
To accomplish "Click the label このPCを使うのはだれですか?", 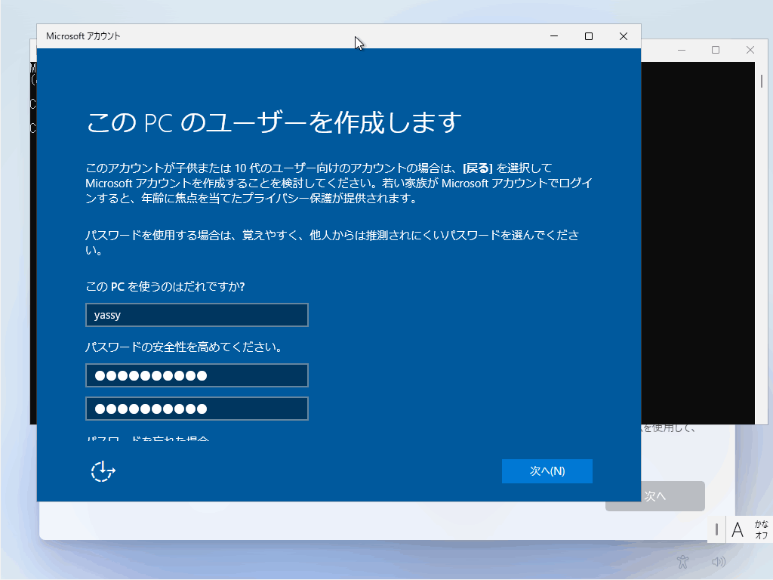I will (x=165, y=286).
